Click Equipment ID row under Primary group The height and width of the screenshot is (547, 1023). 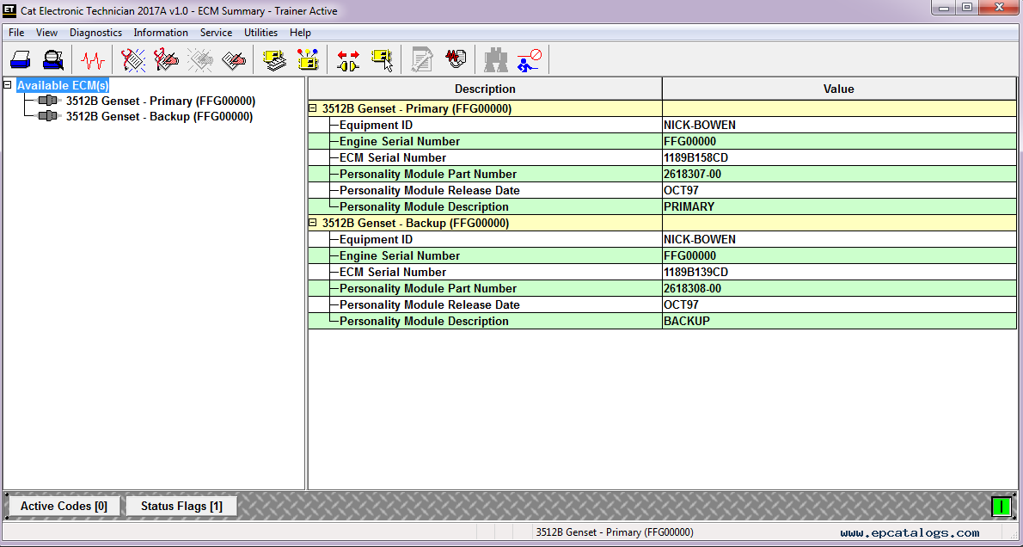[662, 126]
